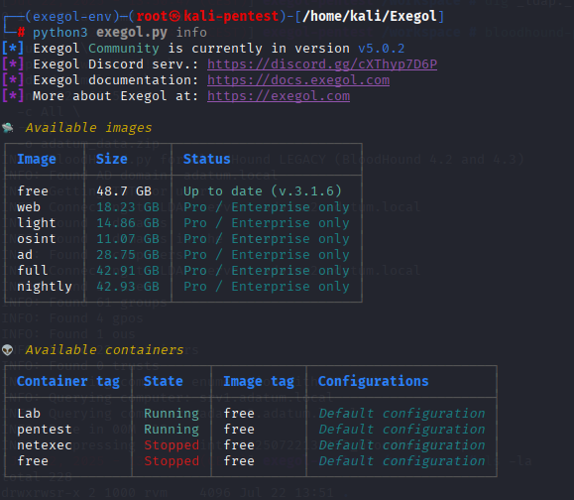Click the Configurations column header
Viewport: 574px width, 500px height.
(374, 381)
